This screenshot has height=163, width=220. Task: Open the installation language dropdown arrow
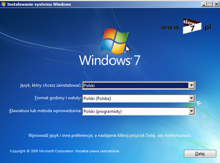click(x=192, y=85)
